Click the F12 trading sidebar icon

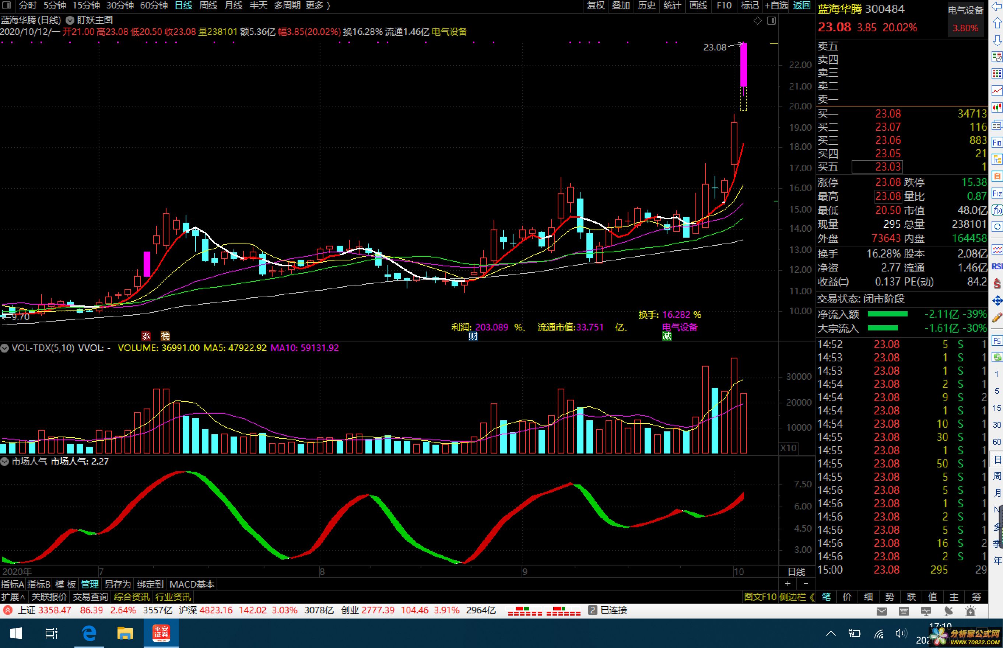[997, 193]
